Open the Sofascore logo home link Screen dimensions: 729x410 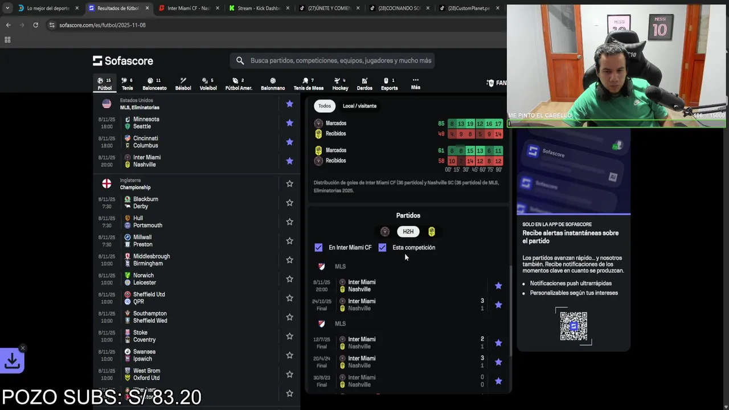pos(123,61)
